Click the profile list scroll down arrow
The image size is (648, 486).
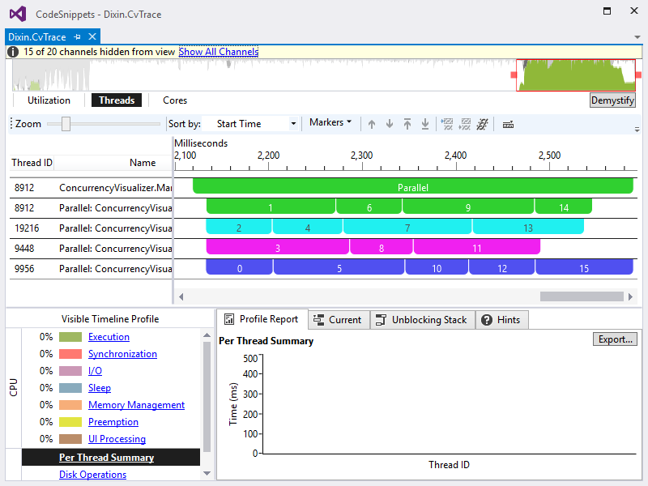[207, 474]
